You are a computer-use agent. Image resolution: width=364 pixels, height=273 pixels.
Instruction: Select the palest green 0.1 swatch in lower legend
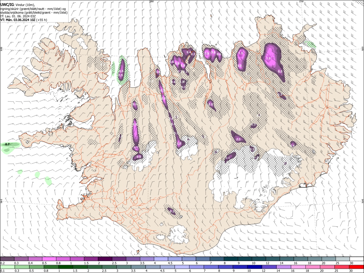tap(7, 267)
